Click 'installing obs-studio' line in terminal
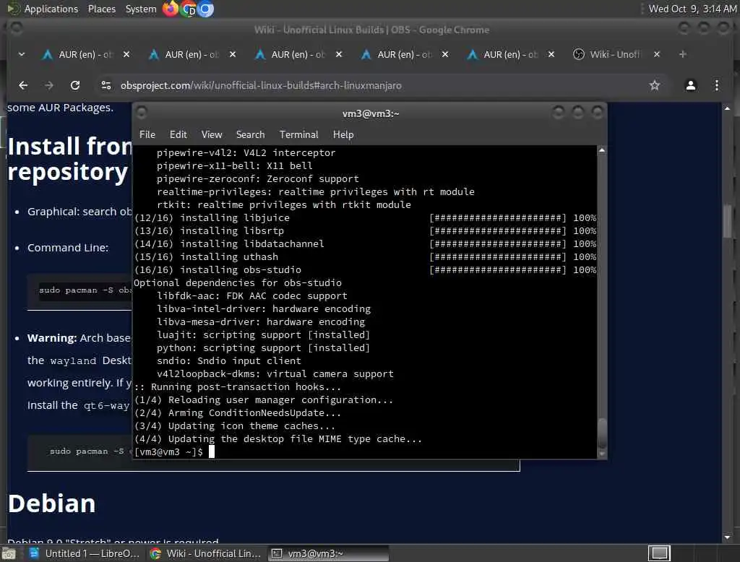 click(217, 270)
